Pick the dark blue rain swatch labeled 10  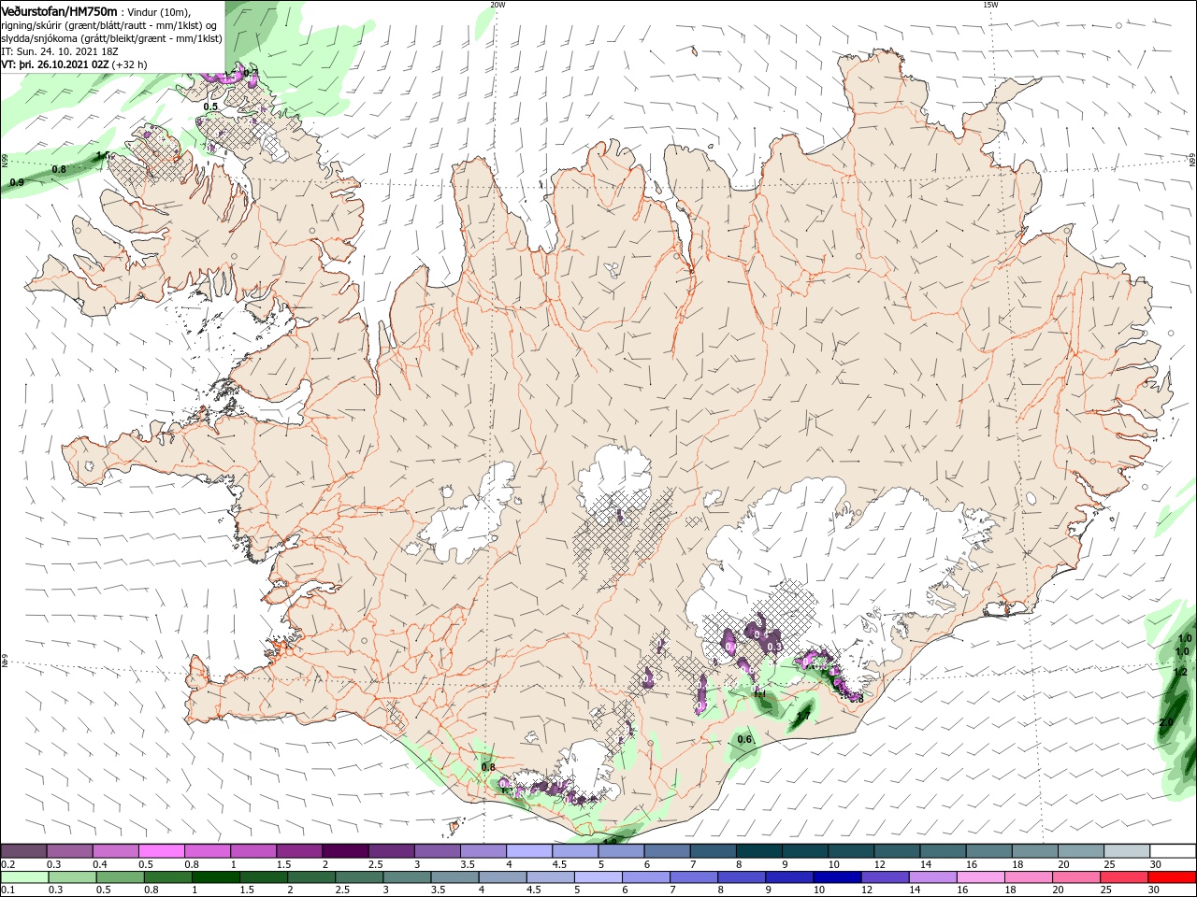(835, 877)
